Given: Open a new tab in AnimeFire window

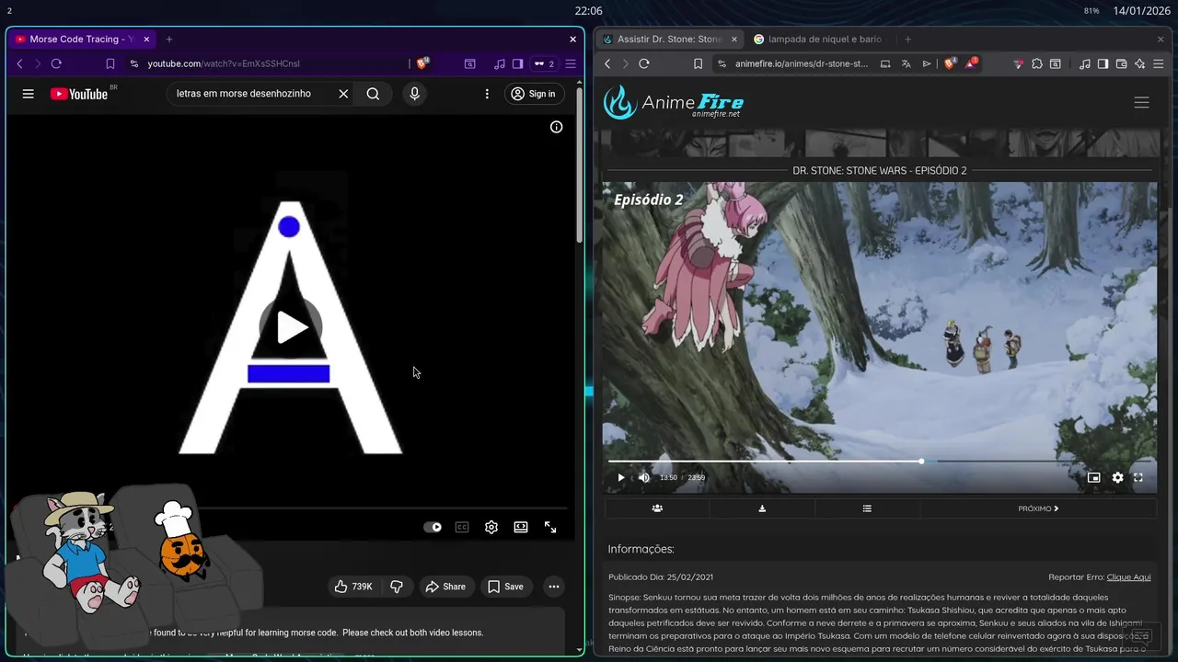Looking at the screenshot, I should tap(907, 40).
